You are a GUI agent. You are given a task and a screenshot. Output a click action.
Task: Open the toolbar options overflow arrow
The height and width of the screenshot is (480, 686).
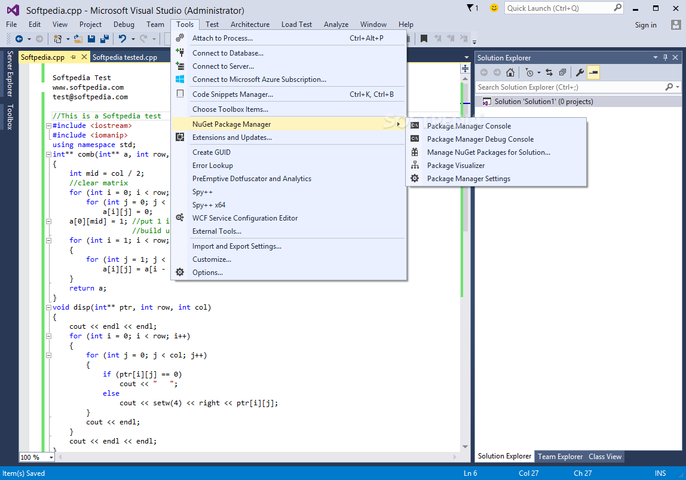[474, 42]
